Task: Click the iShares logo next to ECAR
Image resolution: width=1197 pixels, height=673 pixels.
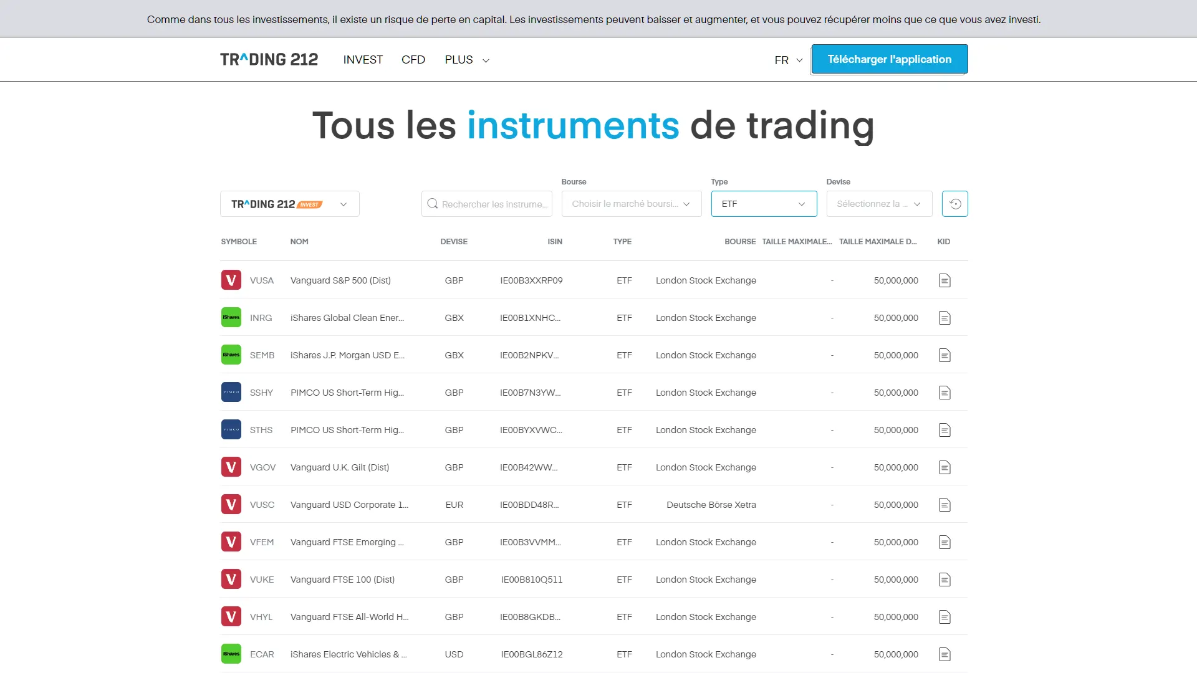Action: point(231,654)
